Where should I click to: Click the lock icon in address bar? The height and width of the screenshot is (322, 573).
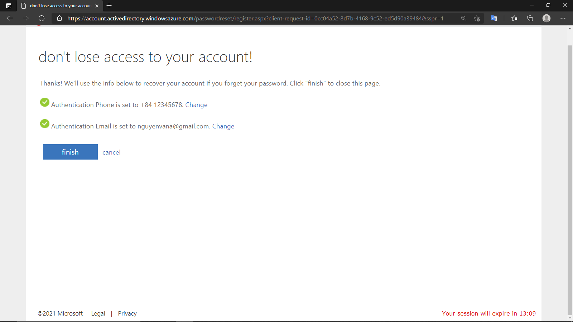coord(59,18)
